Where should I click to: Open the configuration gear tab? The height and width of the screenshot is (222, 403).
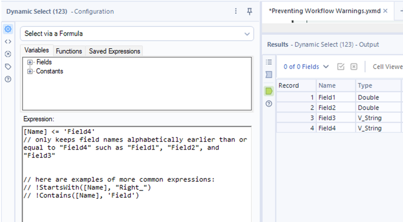click(8, 29)
